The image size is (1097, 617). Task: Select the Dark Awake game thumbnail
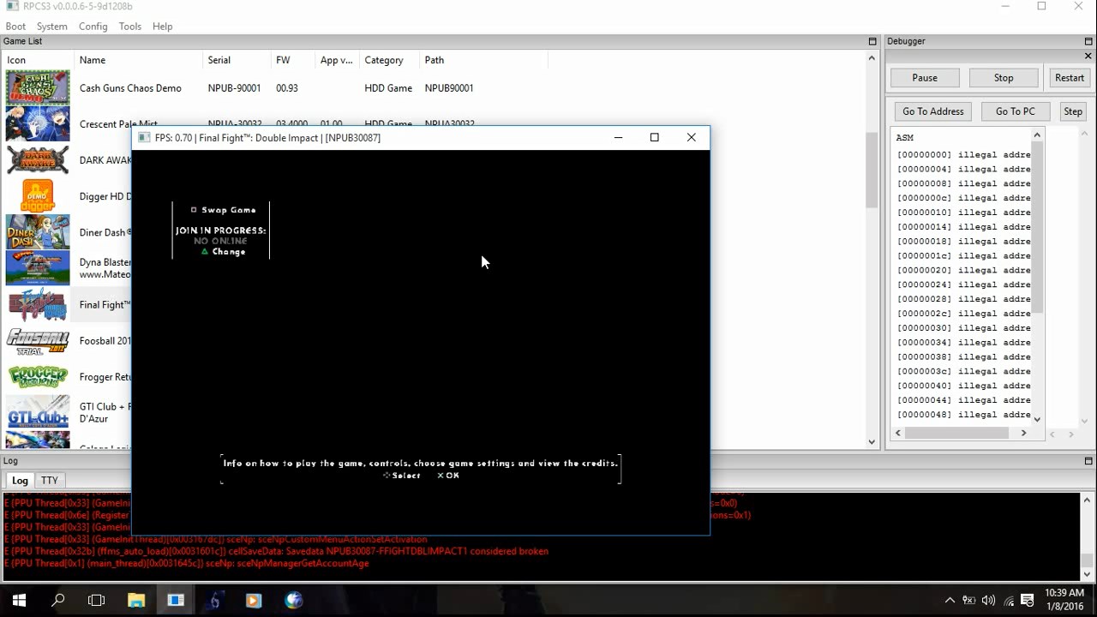point(38,160)
